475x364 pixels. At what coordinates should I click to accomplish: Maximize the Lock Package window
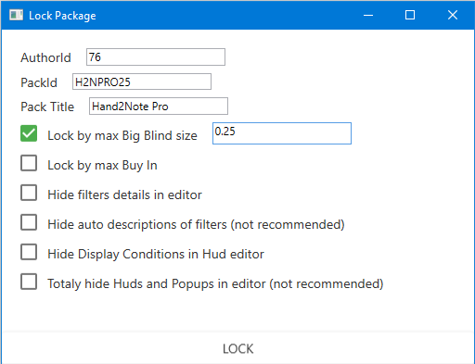point(410,15)
